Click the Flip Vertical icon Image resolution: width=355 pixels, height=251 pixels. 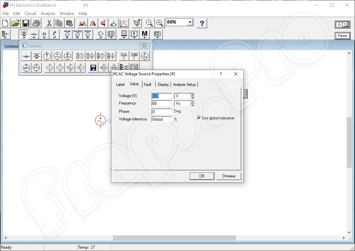[103, 23]
